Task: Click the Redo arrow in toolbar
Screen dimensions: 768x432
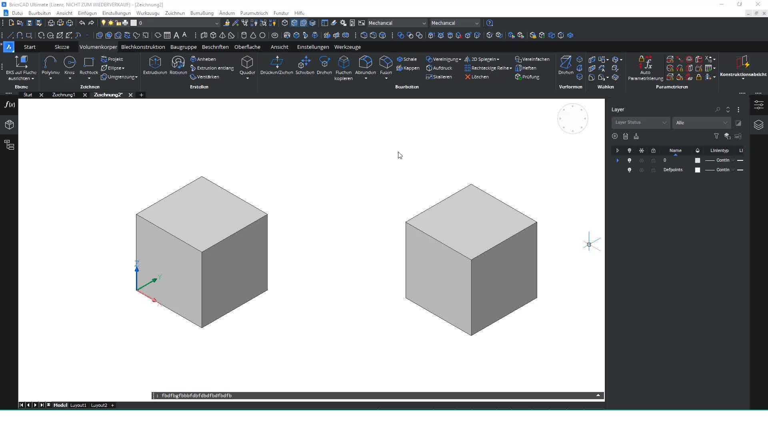Action: (91, 23)
